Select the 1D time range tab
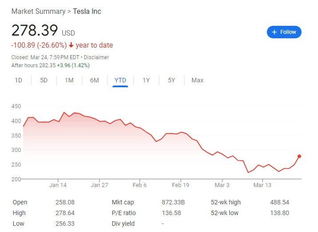 pos(19,81)
